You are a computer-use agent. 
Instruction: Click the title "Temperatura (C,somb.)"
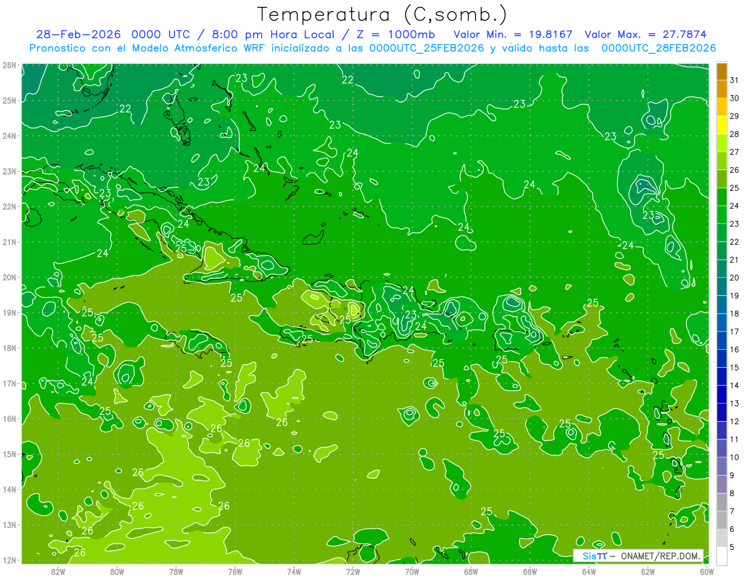tap(382, 14)
